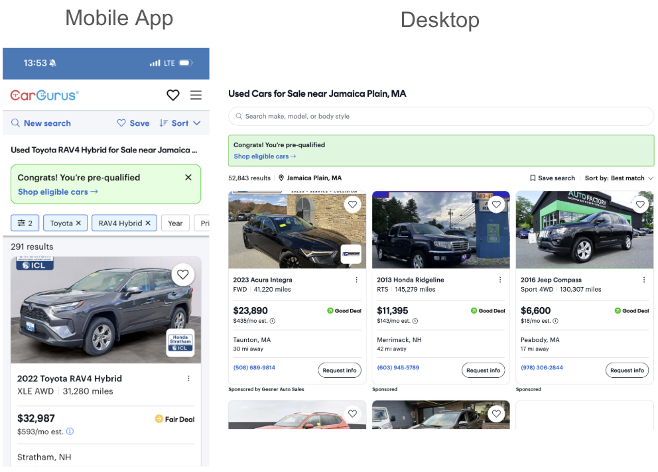Open options menu for 2013 Honda Ridgeline
658x472 pixels.
[500, 280]
